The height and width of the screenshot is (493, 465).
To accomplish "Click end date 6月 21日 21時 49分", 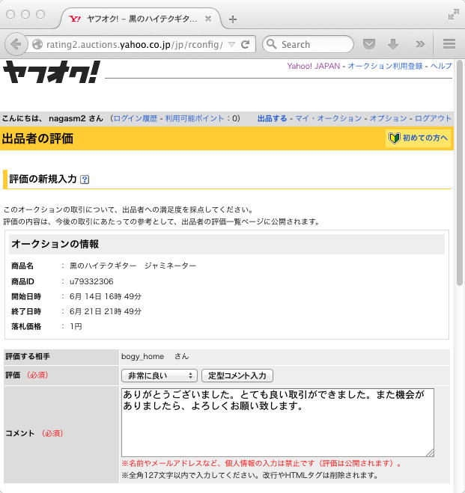I will coord(106,311).
